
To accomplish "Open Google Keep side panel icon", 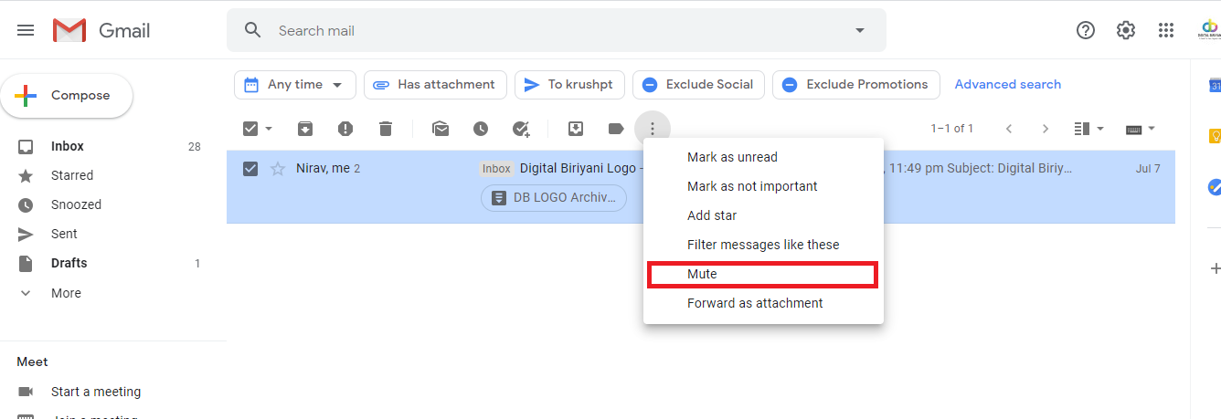I will [x=1214, y=136].
